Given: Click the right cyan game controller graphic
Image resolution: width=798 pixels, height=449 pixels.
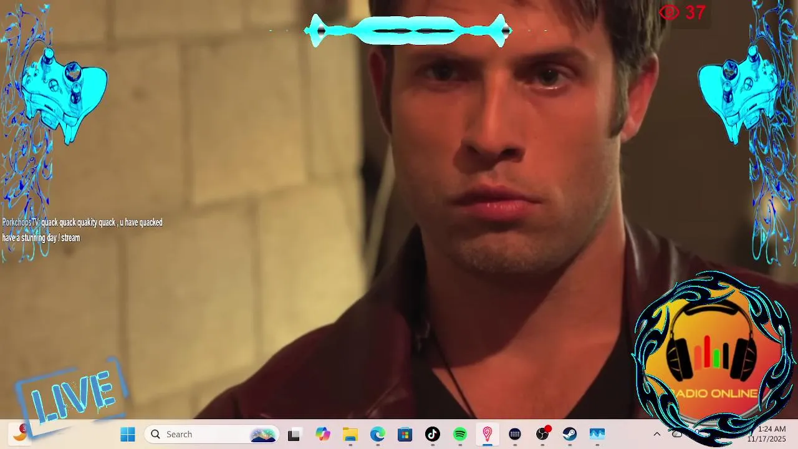Looking at the screenshot, I should [x=739, y=95].
